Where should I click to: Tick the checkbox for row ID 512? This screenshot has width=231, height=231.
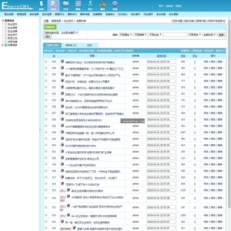tap(46, 215)
